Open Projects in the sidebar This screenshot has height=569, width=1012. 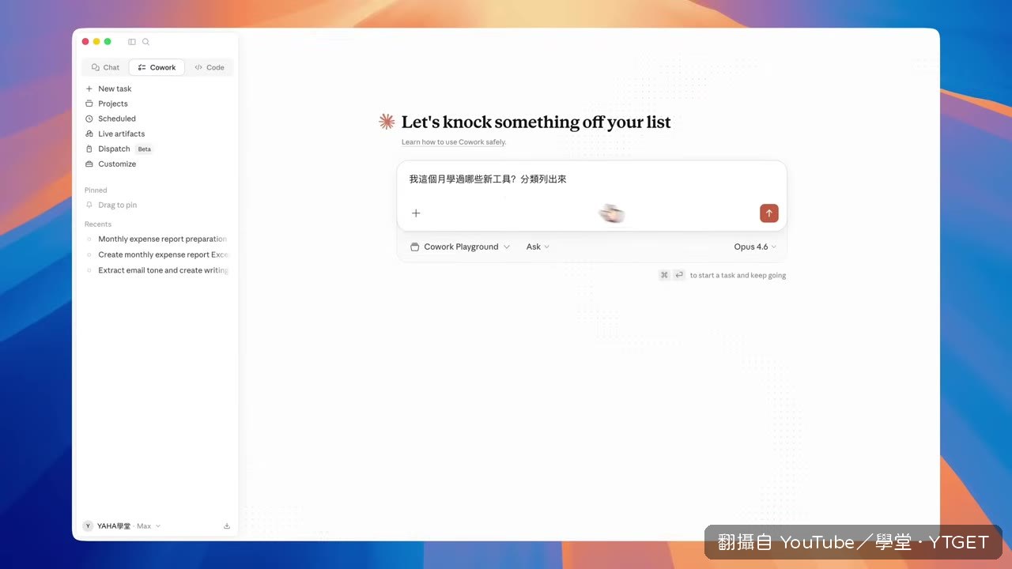point(106,104)
